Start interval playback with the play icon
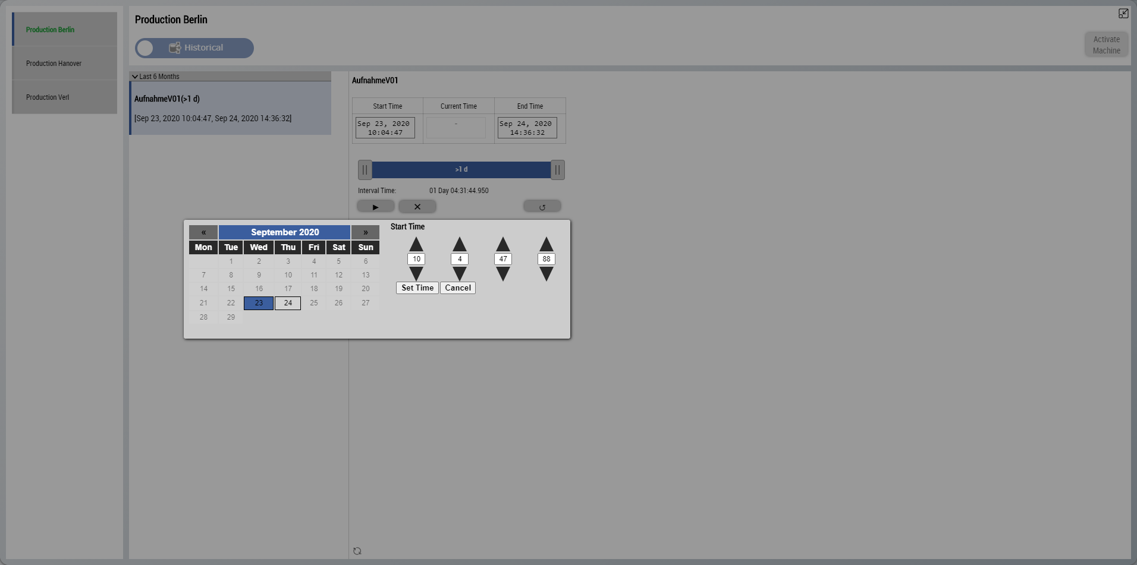This screenshot has width=1137, height=565. click(x=375, y=206)
